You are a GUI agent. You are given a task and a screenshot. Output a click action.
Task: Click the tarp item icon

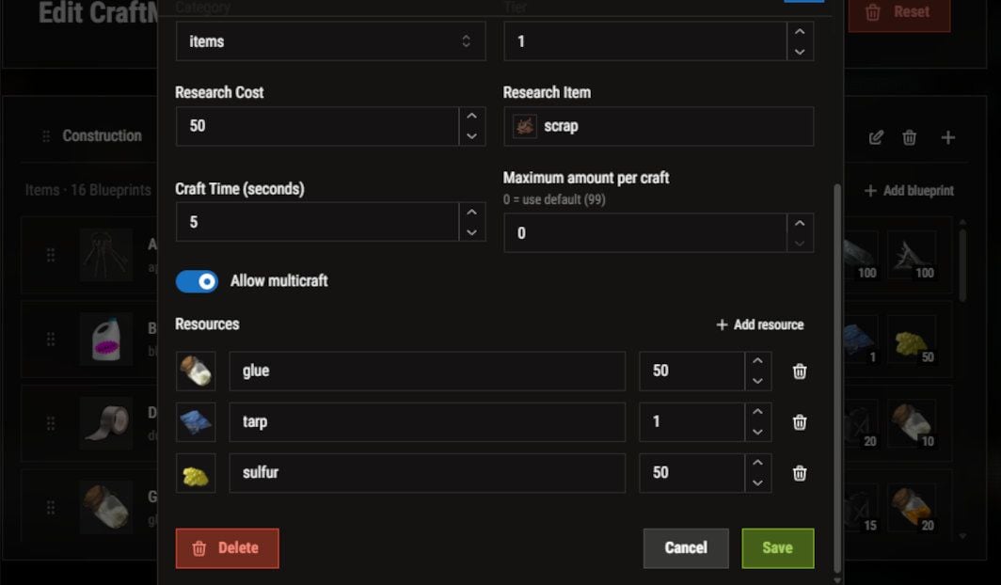coord(196,422)
